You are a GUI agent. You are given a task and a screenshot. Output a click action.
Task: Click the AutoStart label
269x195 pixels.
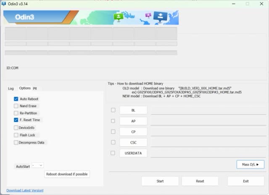click(23, 166)
